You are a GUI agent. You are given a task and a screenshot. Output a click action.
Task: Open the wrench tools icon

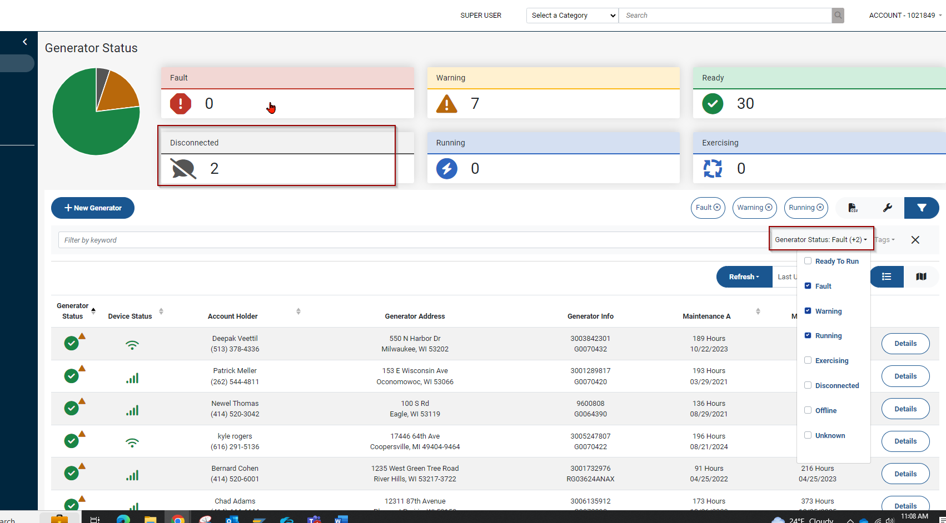tap(887, 208)
